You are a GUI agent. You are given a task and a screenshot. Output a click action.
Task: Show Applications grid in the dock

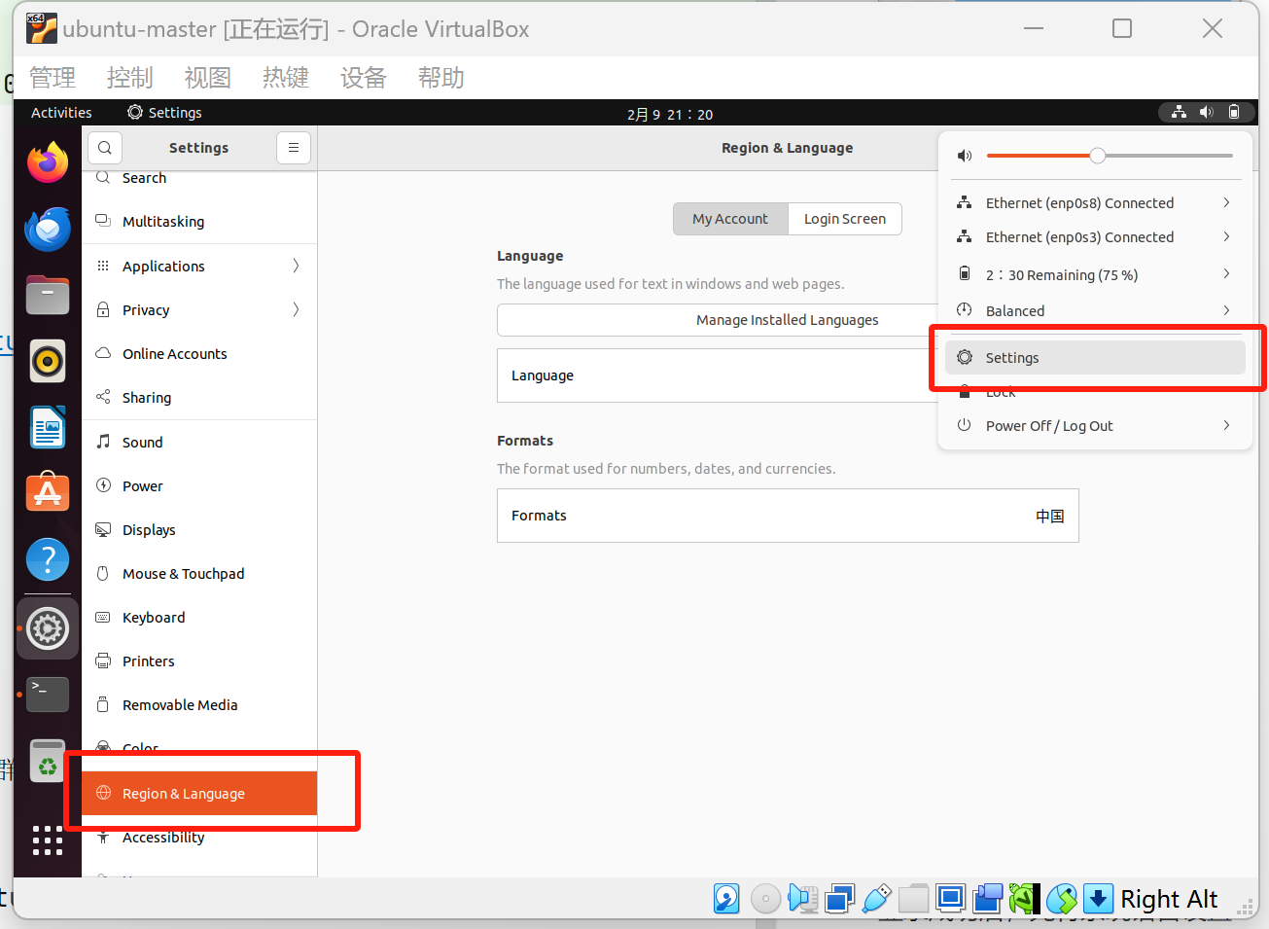tap(48, 840)
